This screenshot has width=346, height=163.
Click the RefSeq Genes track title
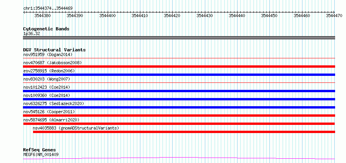tap(40, 150)
